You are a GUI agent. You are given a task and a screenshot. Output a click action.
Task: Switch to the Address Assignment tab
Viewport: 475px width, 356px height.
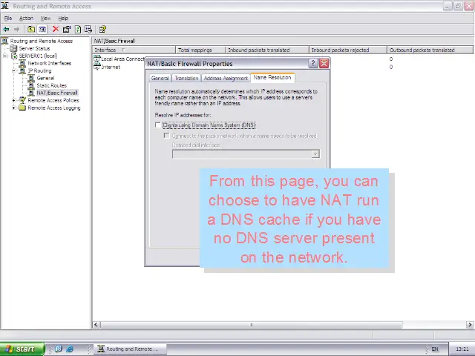pos(226,78)
